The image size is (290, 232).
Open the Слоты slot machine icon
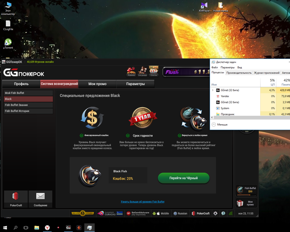point(154,72)
